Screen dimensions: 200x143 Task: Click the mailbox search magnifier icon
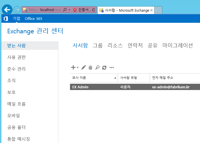tap(97, 68)
